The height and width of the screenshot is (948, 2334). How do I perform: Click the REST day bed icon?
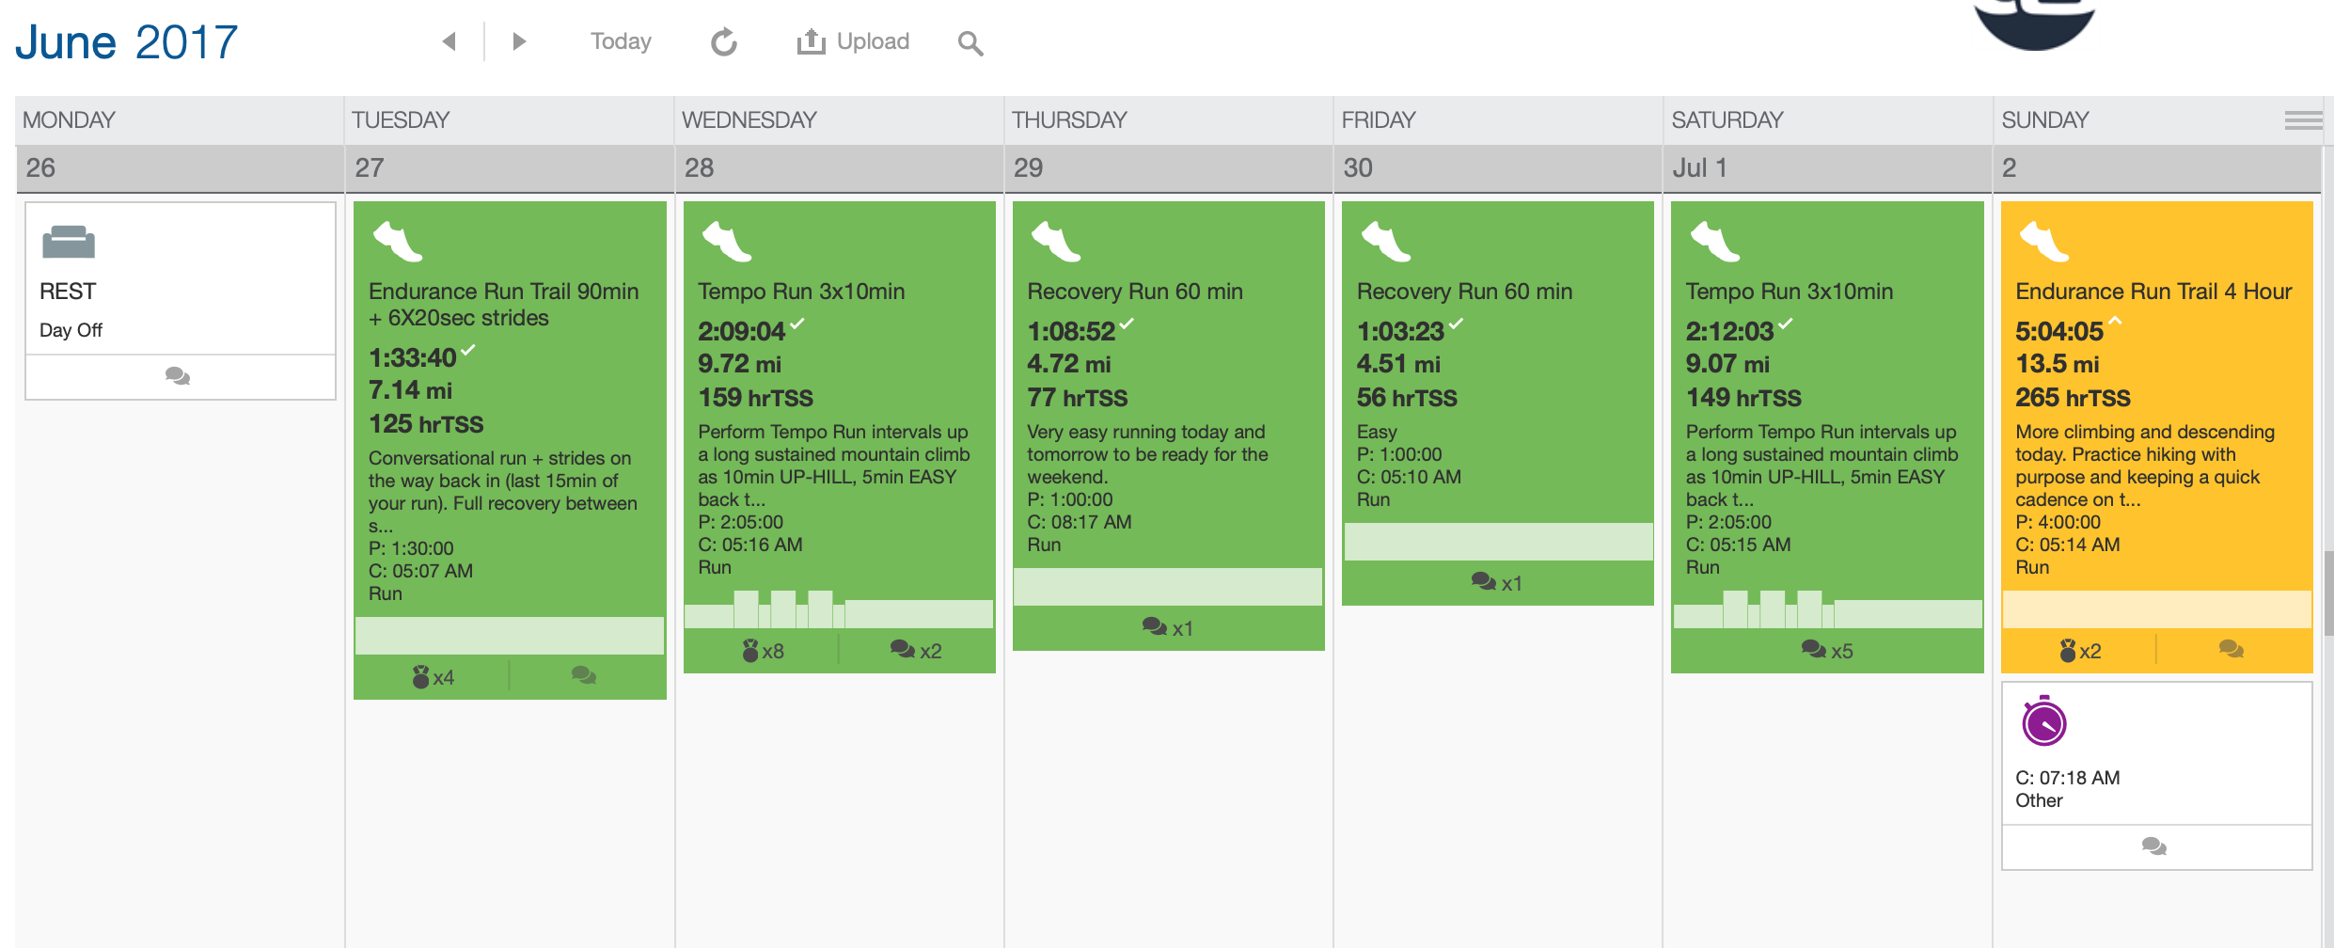coord(69,243)
